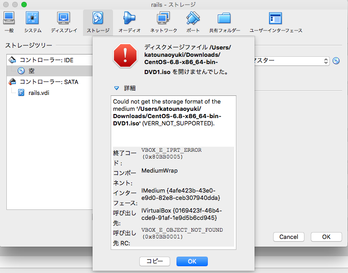The width and height of the screenshot is (348, 273).
Task: Click the コピー copy button
Action: point(154,261)
